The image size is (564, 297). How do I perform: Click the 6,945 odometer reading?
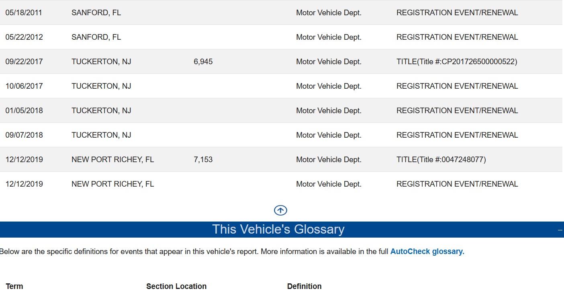pos(203,62)
